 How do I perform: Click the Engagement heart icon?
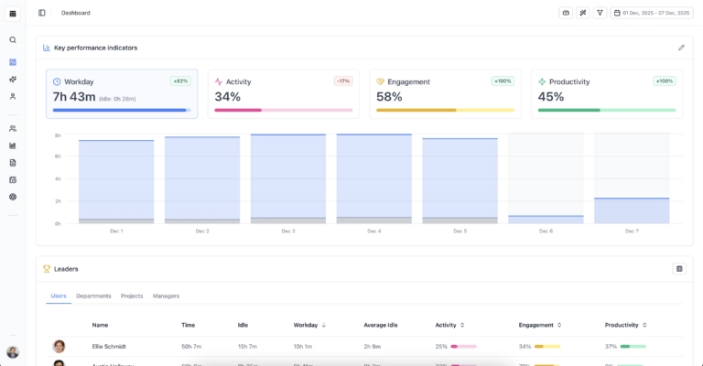tap(380, 81)
